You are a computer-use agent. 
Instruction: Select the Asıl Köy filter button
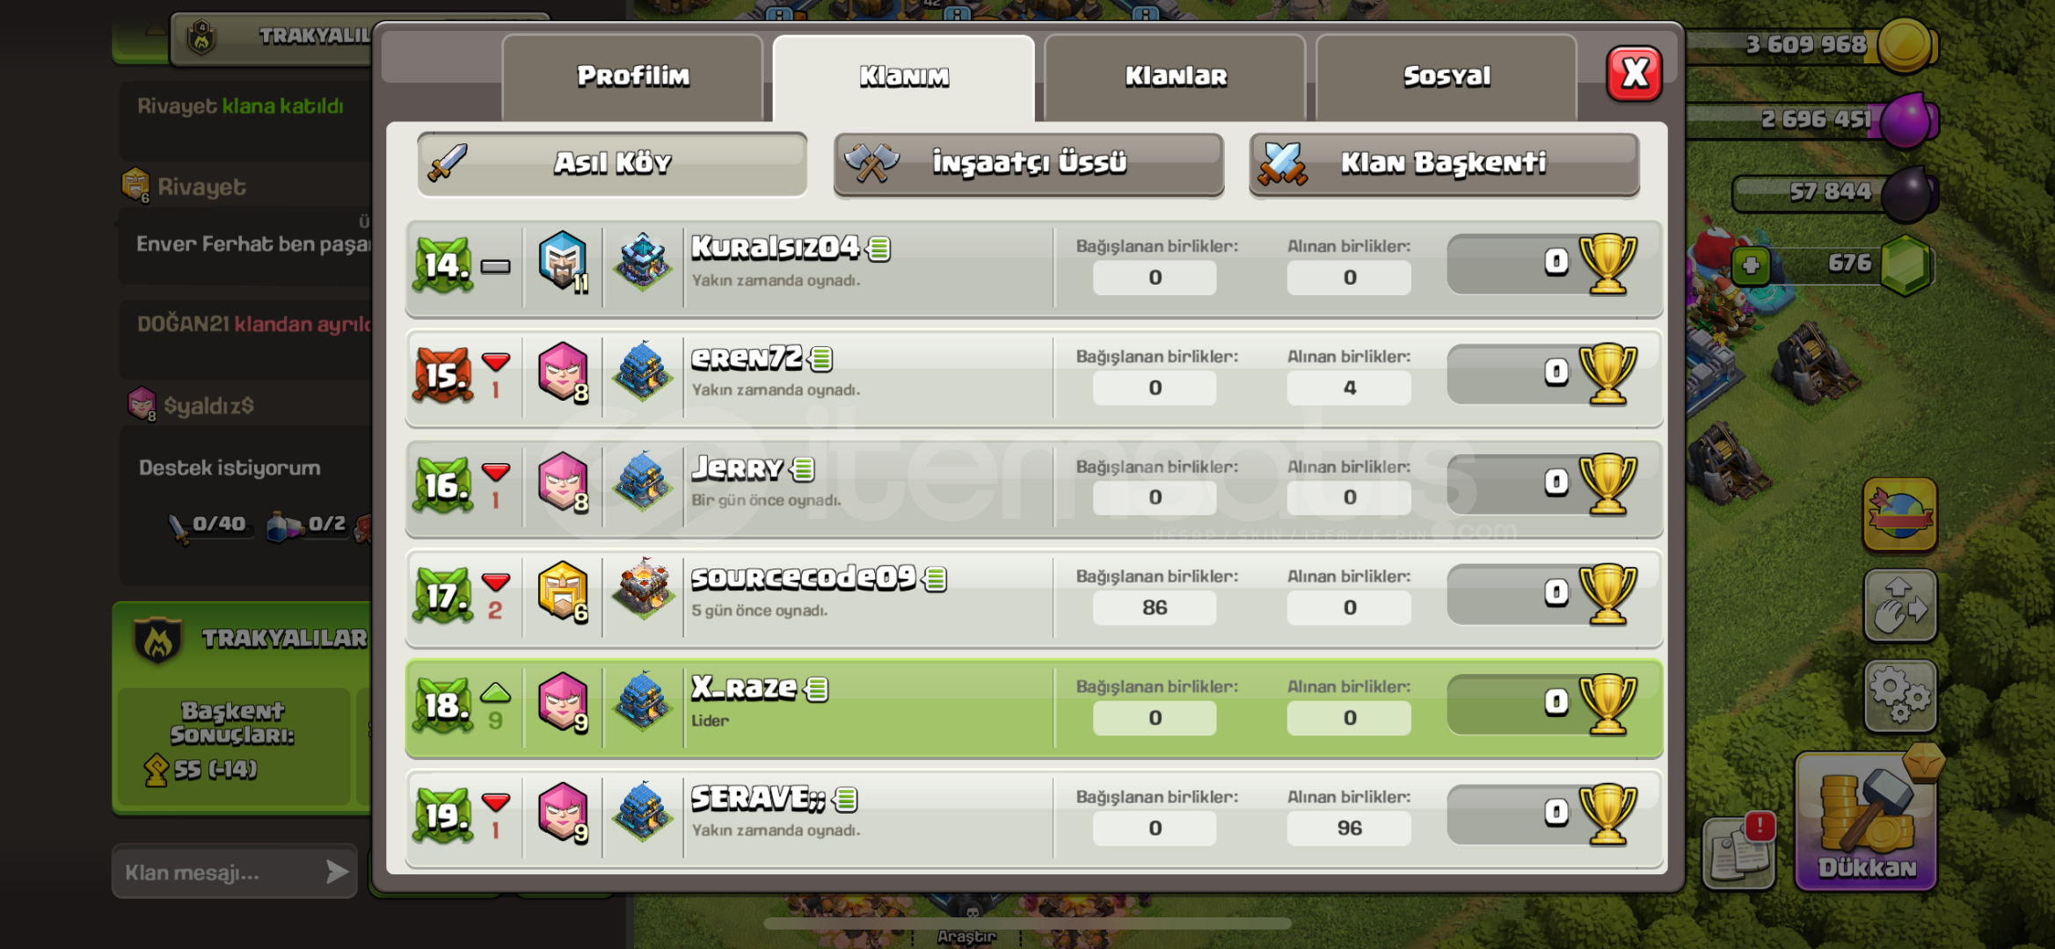[612, 163]
